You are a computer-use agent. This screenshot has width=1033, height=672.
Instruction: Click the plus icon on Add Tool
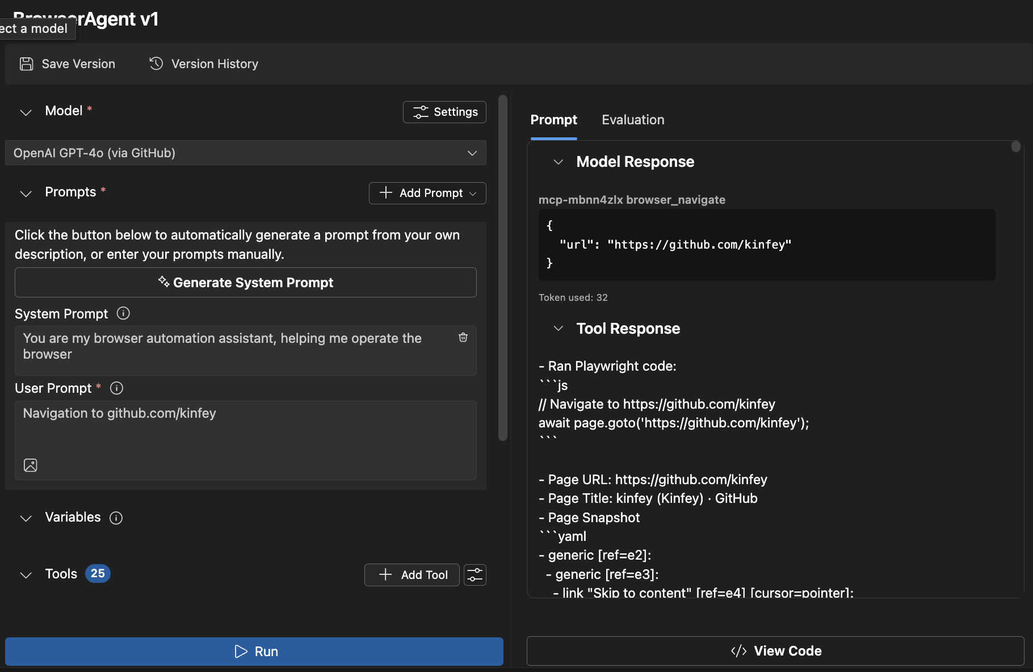pyautogui.click(x=385, y=574)
